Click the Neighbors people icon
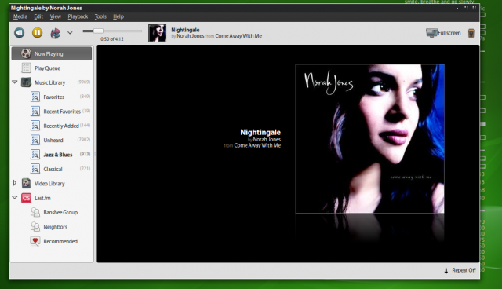The image size is (502, 289). (35, 226)
